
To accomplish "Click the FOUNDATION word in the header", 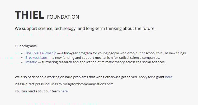I will 63,17.
